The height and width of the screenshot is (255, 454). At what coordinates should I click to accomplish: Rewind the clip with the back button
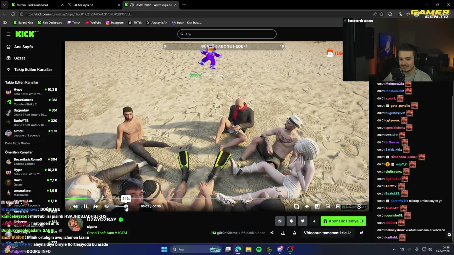tap(75, 206)
